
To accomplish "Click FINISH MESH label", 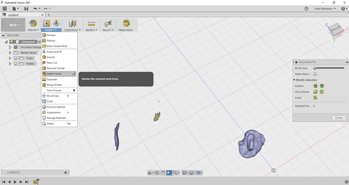I will (125, 30).
